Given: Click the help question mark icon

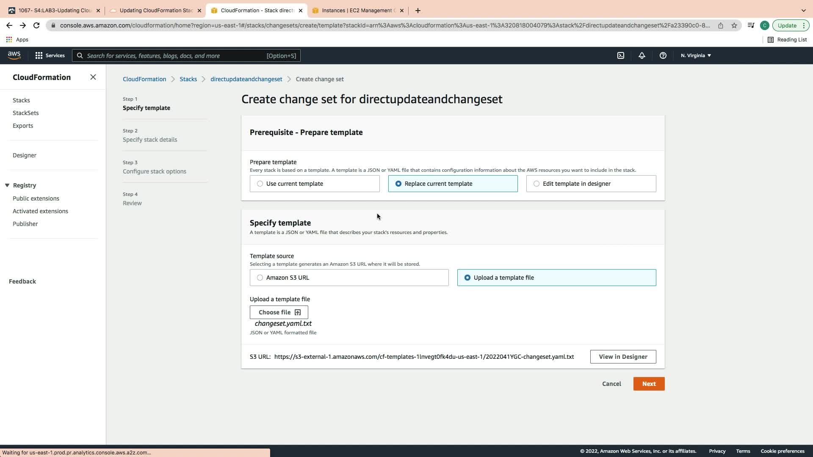Looking at the screenshot, I should [x=663, y=55].
